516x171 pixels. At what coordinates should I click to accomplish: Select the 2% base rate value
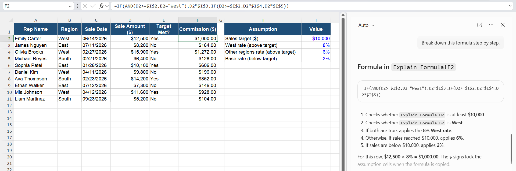[316, 59]
